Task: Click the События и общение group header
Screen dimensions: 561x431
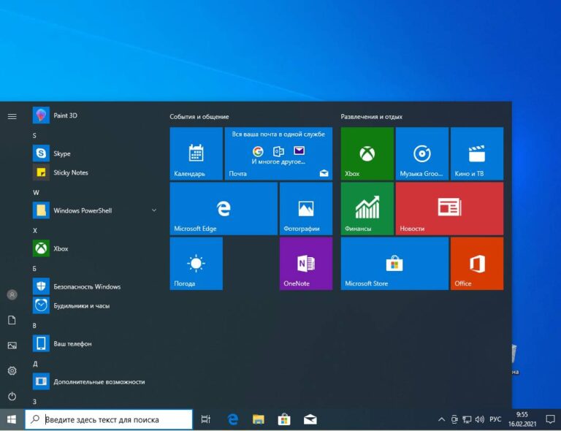Action: (199, 117)
